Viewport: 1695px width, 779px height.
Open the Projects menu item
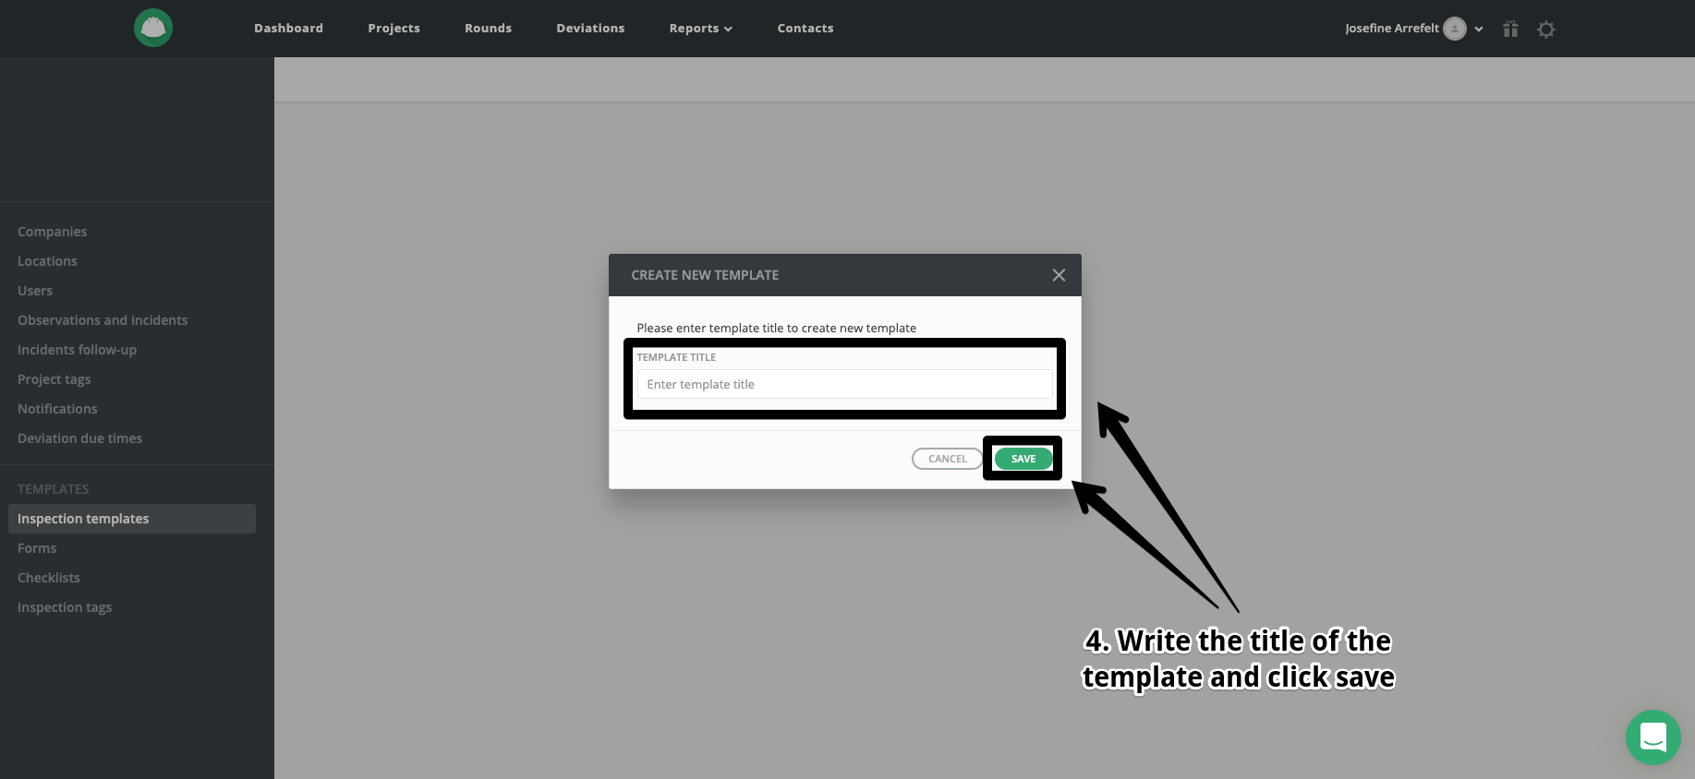[x=394, y=29]
